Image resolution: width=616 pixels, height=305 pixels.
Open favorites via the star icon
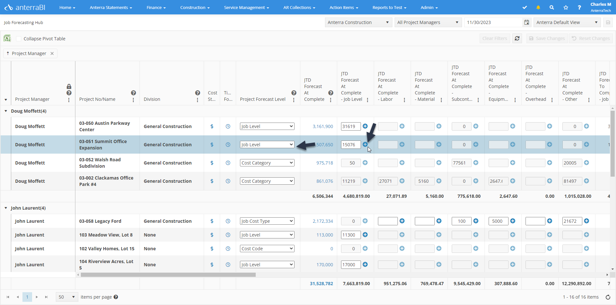pyautogui.click(x=565, y=7)
